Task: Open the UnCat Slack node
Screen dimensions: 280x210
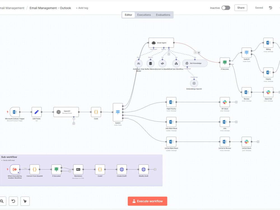Action: coord(247,142)
